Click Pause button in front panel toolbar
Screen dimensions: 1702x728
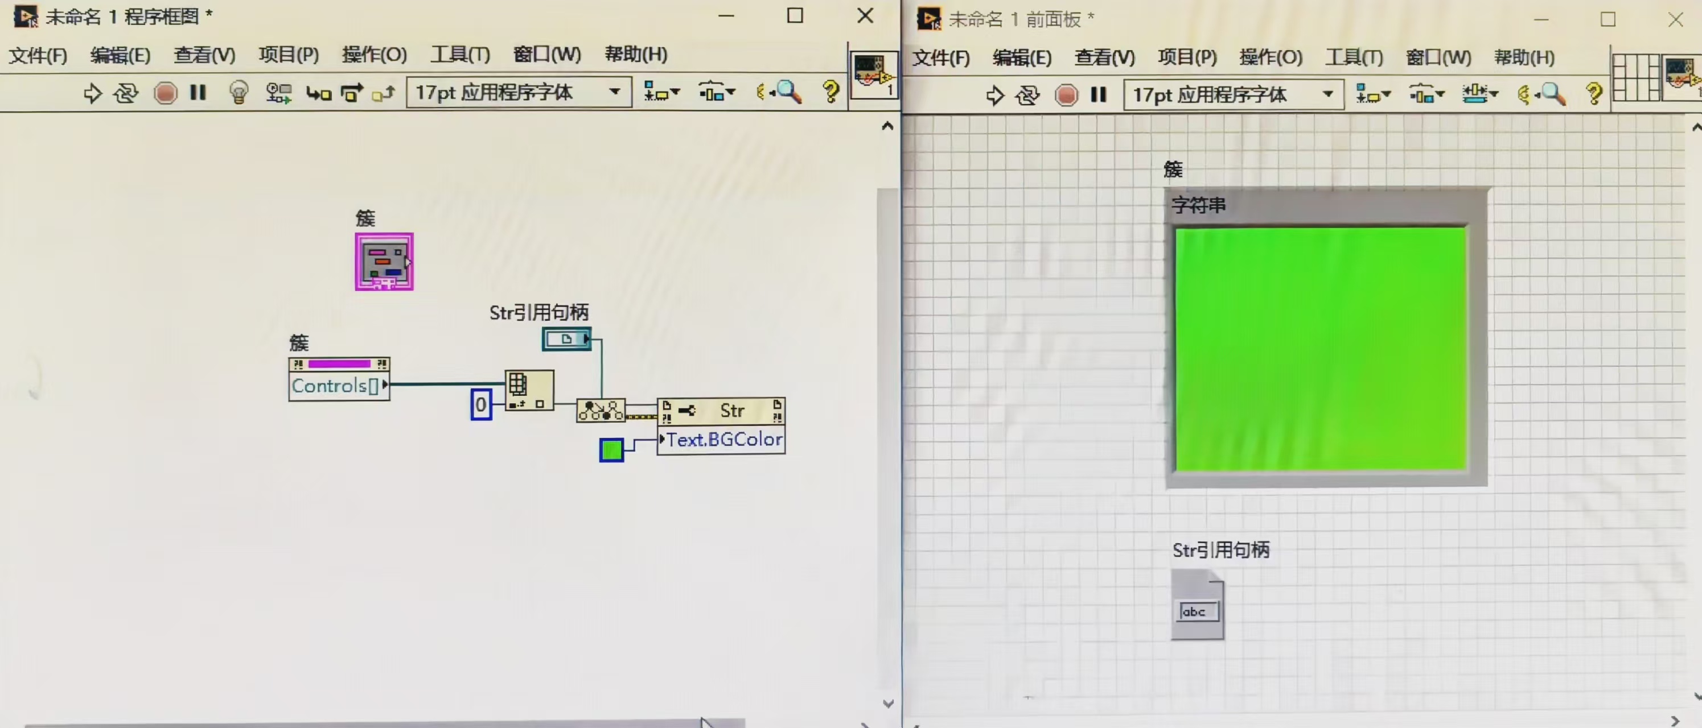click(x=1098, y=95)
